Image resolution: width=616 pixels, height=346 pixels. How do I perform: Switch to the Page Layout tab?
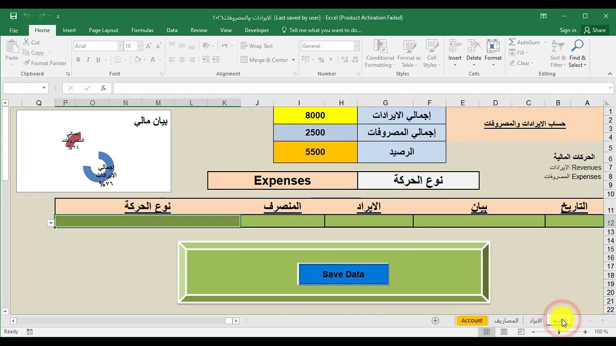click(x=103, y=30)
